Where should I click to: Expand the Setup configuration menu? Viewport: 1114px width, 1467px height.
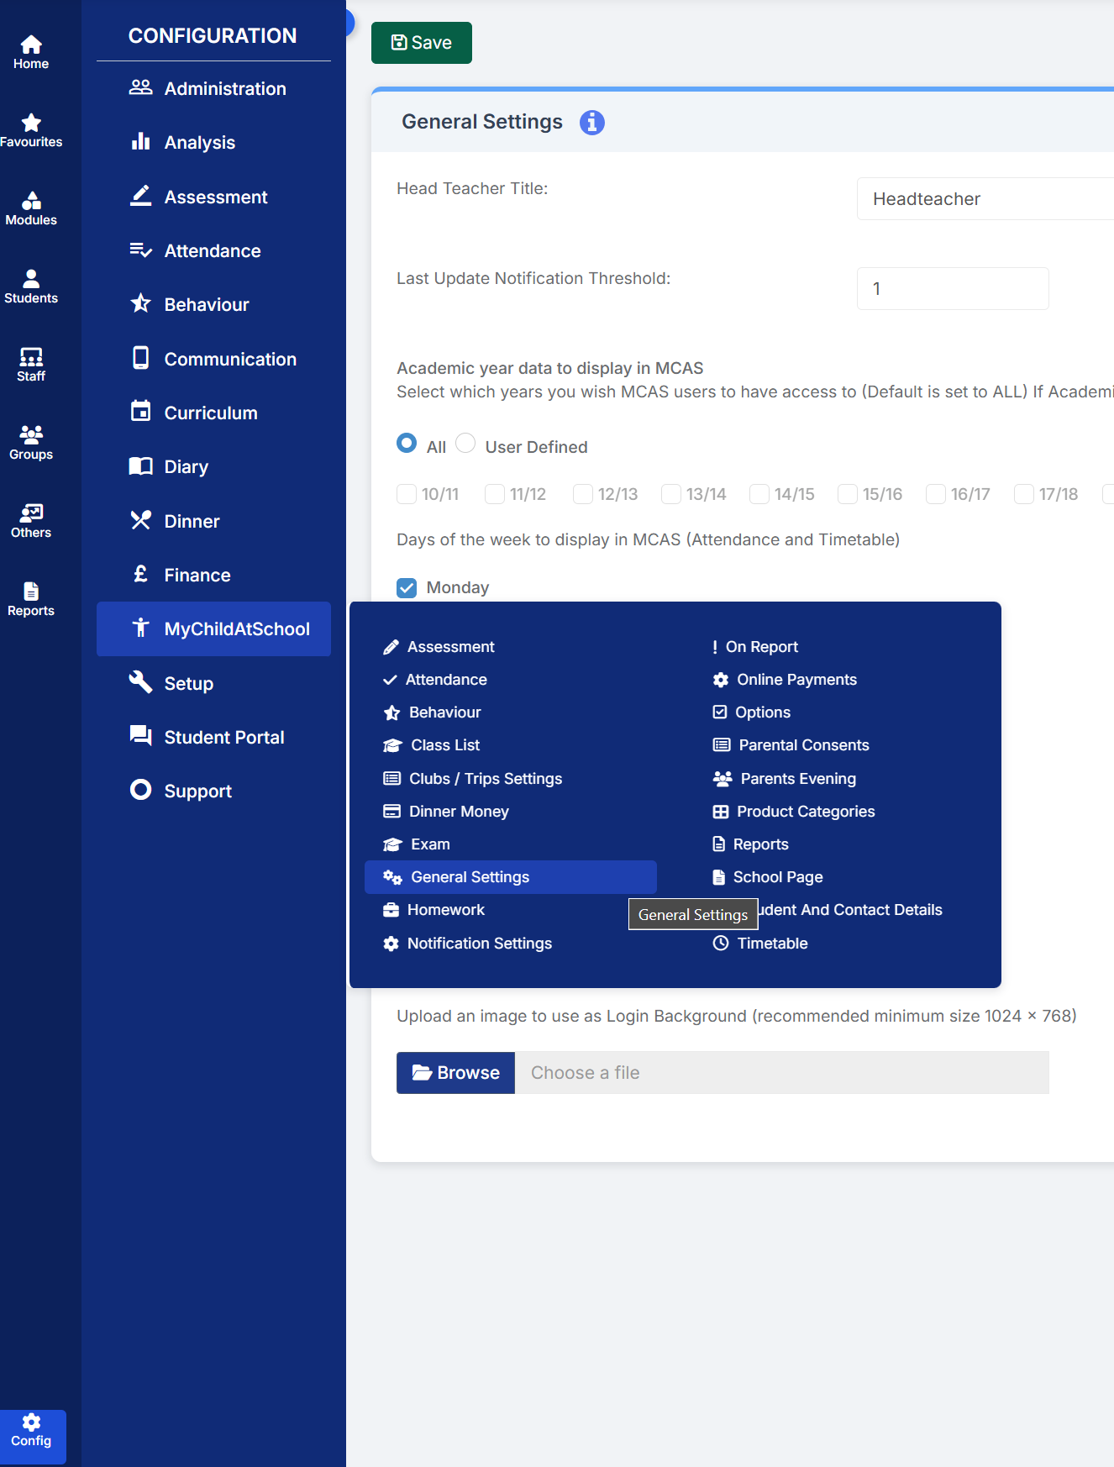[x=188, y=684]
